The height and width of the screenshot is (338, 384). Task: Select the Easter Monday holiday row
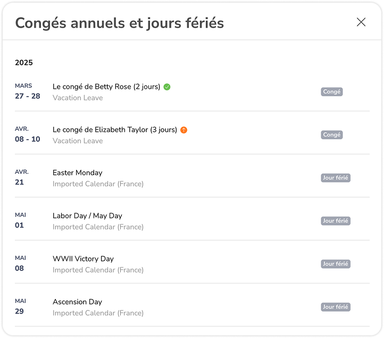tap(192, 178)
